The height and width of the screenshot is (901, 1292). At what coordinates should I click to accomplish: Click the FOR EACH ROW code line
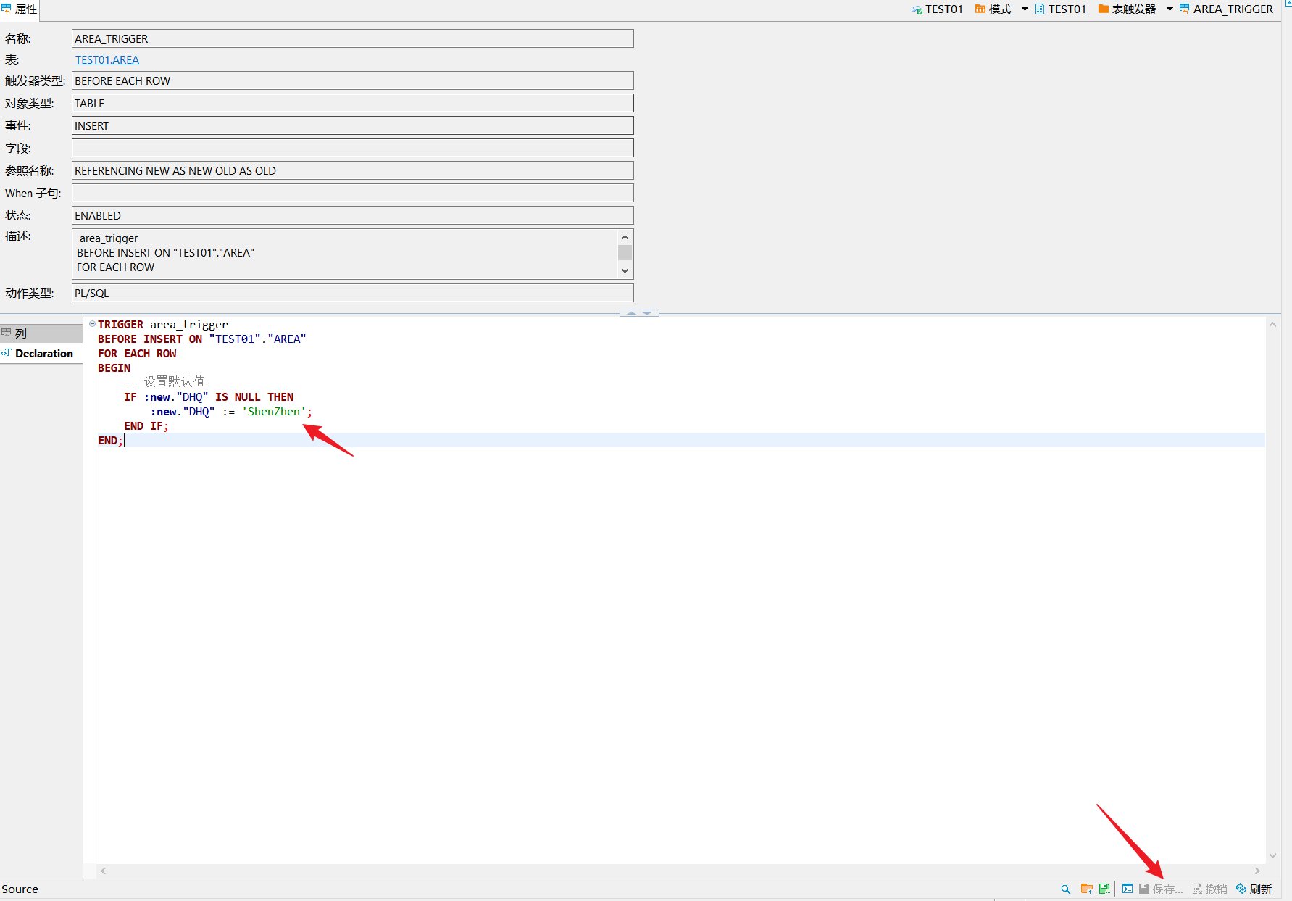(137, 354)
